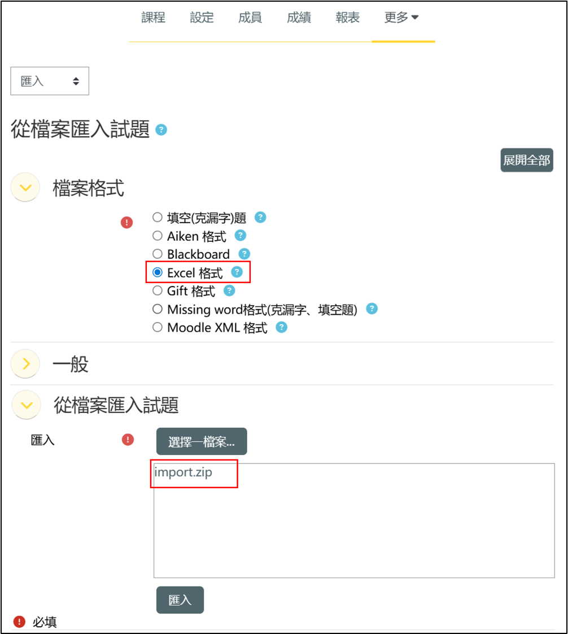Open help icon beside 從檔案匯入試題 heading
Image resolution: width=568 pixels, height=634 pixels.
(x=161, y=130)
